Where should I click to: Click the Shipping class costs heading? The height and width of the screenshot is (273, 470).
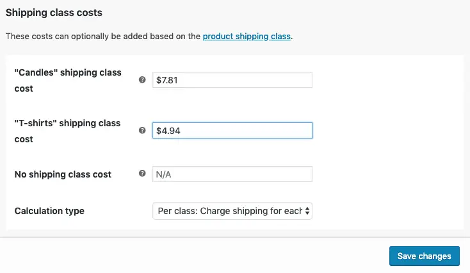point(54,13)
